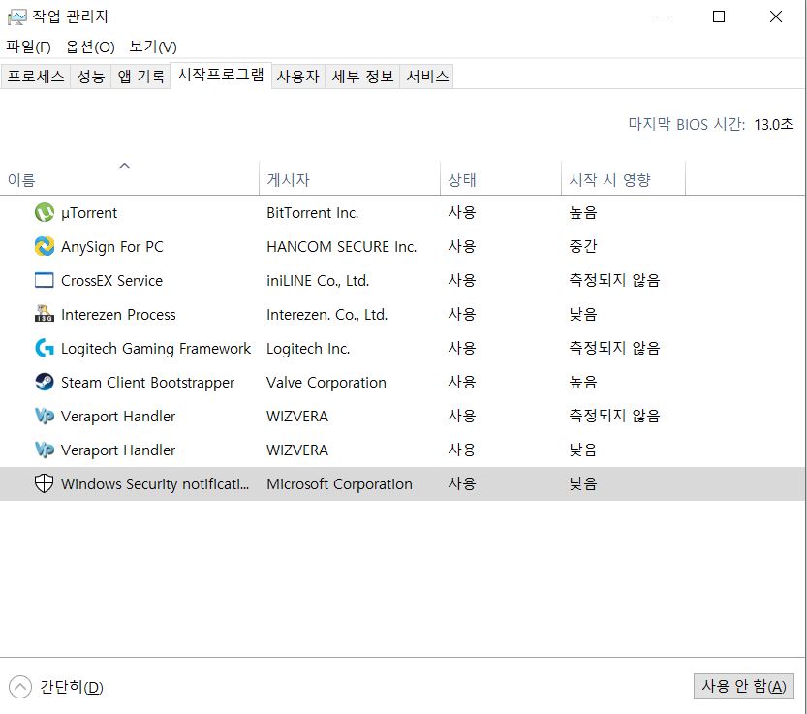Select the CrossEX Service entry
The height and width of the screenshot is (714, 807).
click(x=111, y=281)
